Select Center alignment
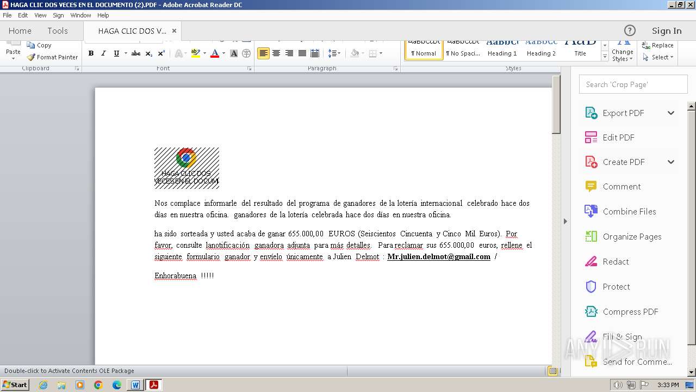Image resolution: width=696 pixels, height=392 pixels. [x=276, y=53]
